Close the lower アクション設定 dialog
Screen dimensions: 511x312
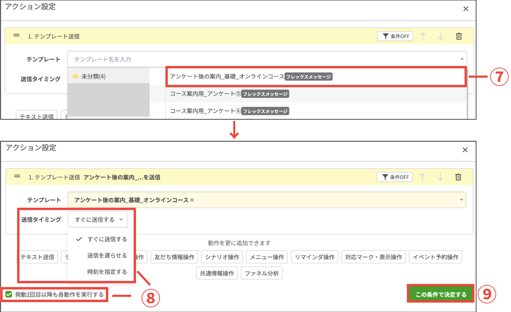pos(465,150)
